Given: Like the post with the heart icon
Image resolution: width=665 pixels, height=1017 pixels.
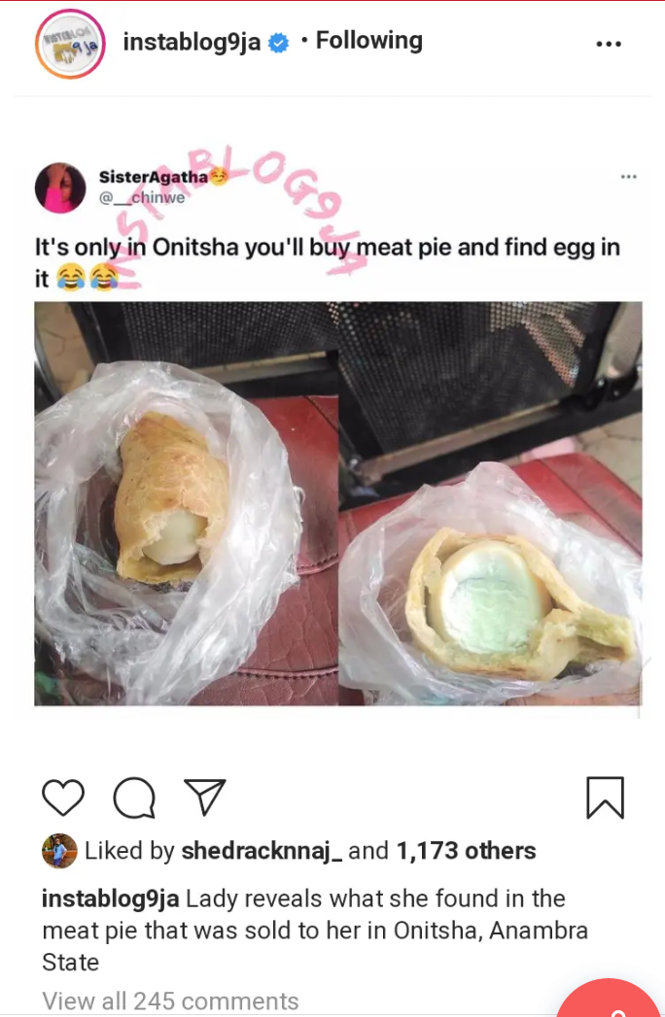Looking at the screenshot, I should (x=63, y=797).
